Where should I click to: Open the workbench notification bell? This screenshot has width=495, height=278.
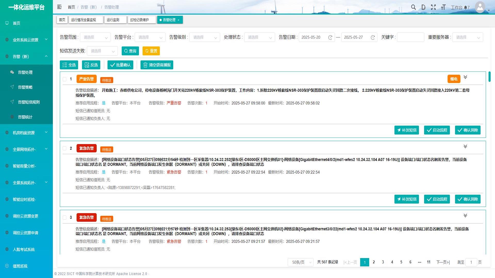point(466,7)
